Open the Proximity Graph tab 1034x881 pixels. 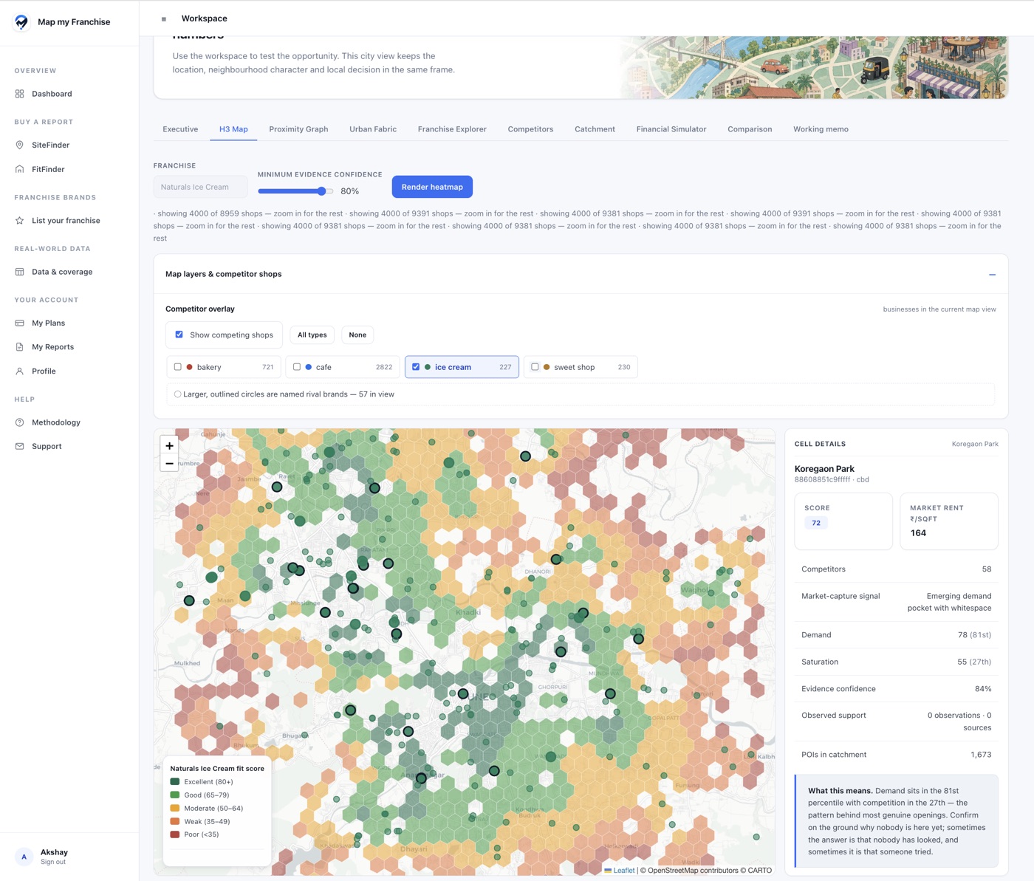[x=298, y=129]
